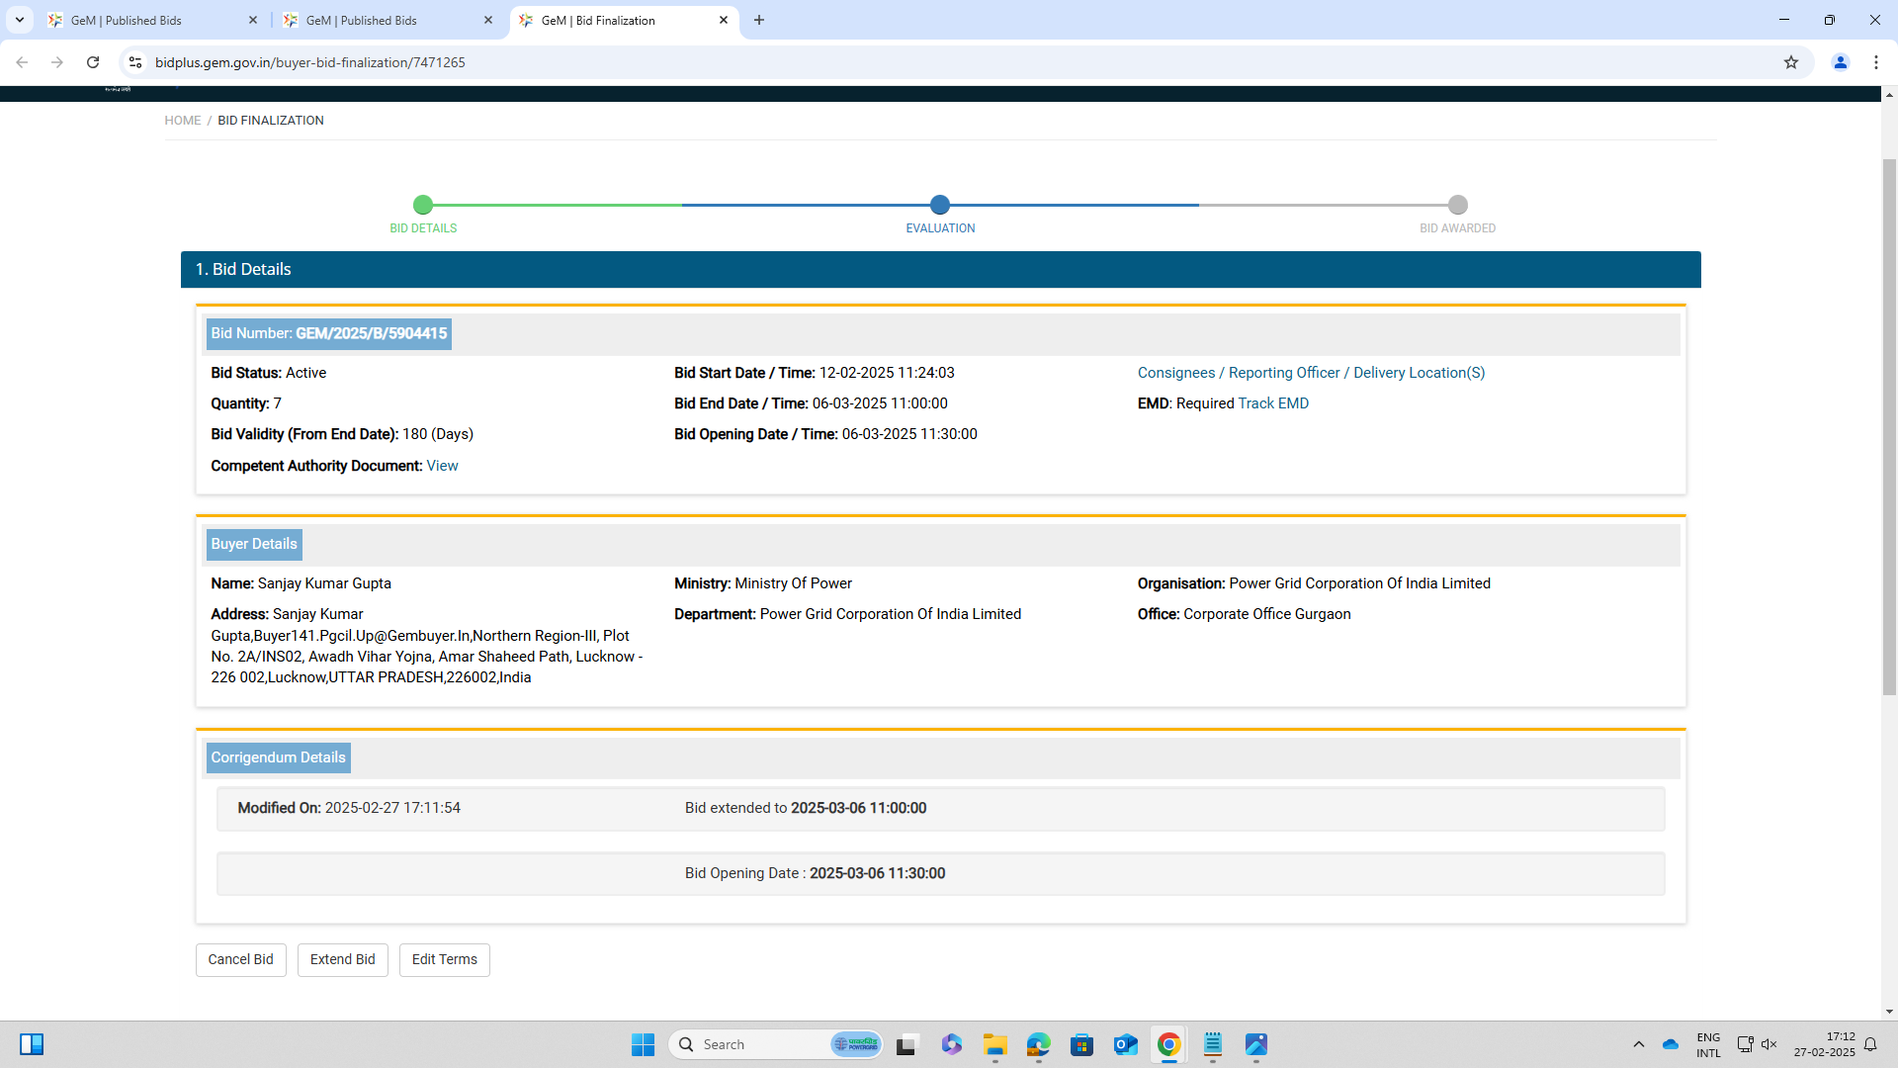Click the network and volume tray icons
Image resolution: width=1898 pixels, height=1068 pixels.
point(1758,1045)
